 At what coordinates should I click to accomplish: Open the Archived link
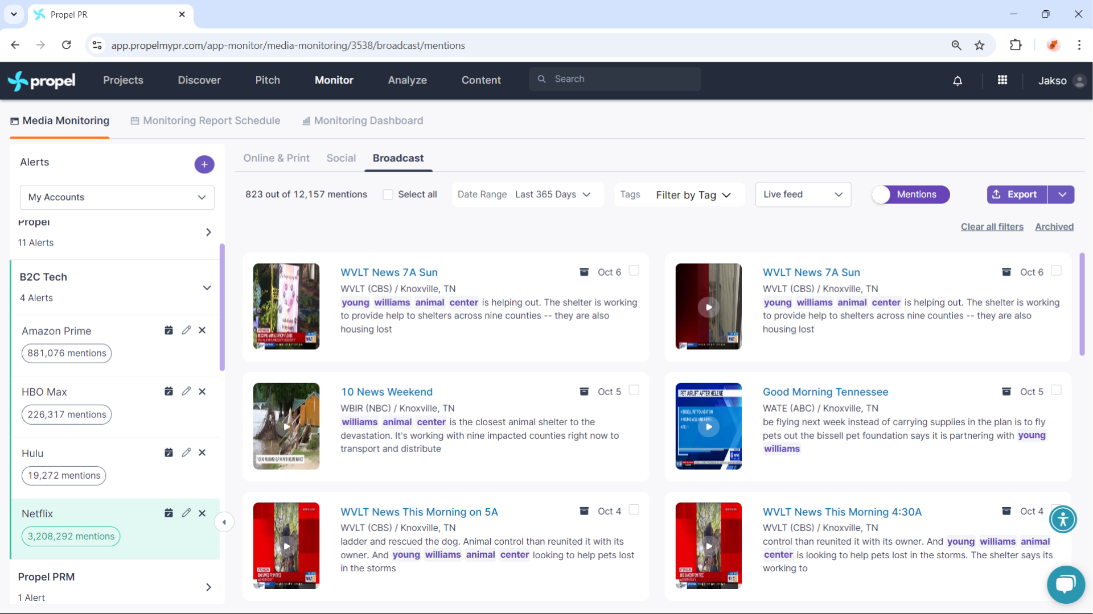coord(1054,227)
